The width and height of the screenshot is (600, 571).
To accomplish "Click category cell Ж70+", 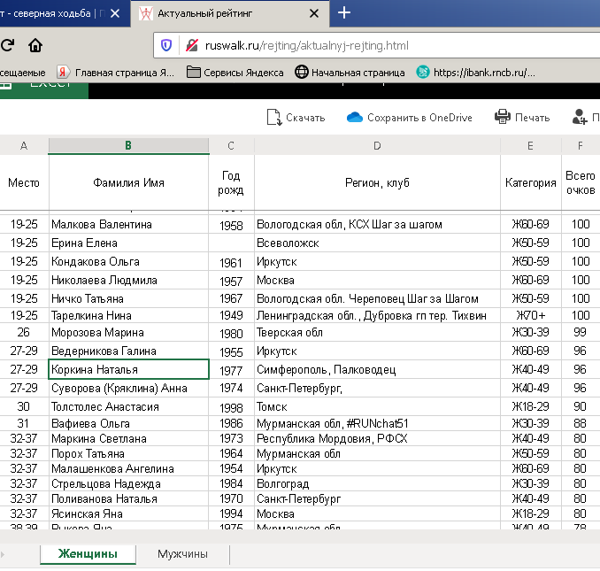I will 530,315.
